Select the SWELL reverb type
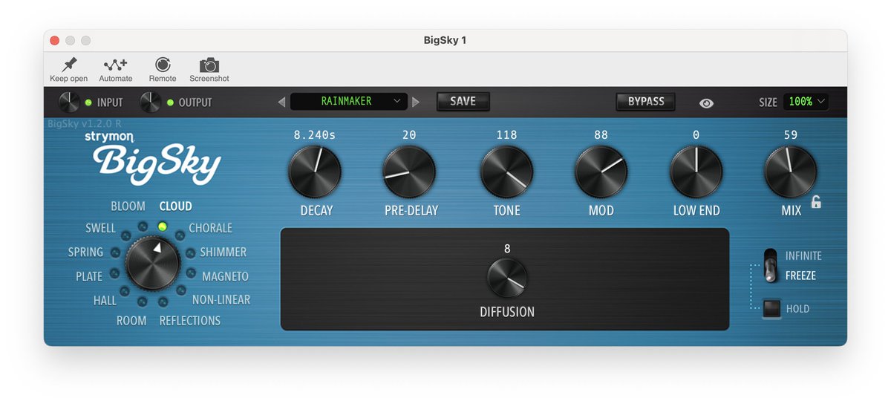This screenshot has width=891, height=404. pyautogui.click(x=100, y=228)
